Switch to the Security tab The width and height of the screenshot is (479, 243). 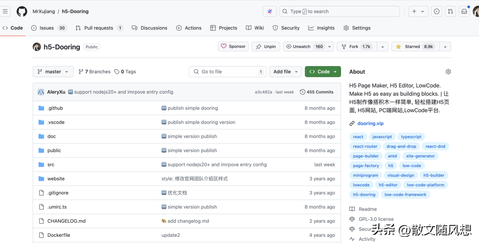coord(286,28)
